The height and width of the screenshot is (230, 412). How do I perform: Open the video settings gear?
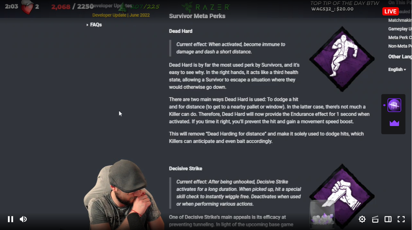pos(362,219)
